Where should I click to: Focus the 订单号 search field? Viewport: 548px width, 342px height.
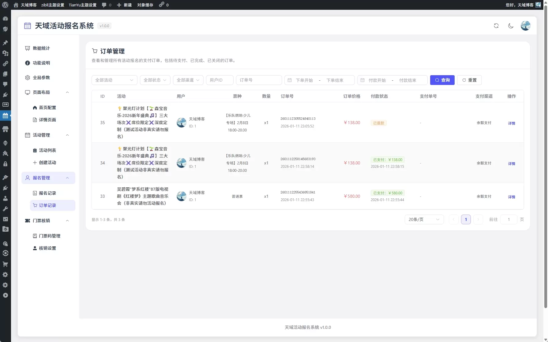tap(259, 80)
